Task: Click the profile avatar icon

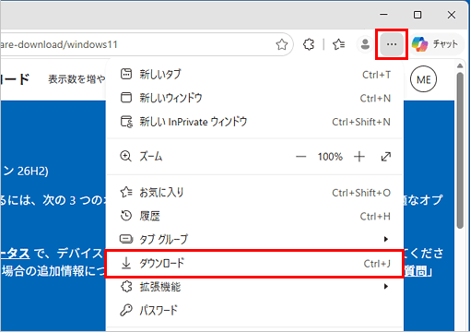Action: 365,44
